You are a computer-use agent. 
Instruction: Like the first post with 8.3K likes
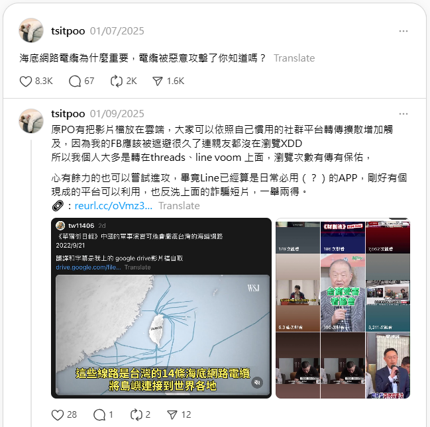click(x=26, y=81)
